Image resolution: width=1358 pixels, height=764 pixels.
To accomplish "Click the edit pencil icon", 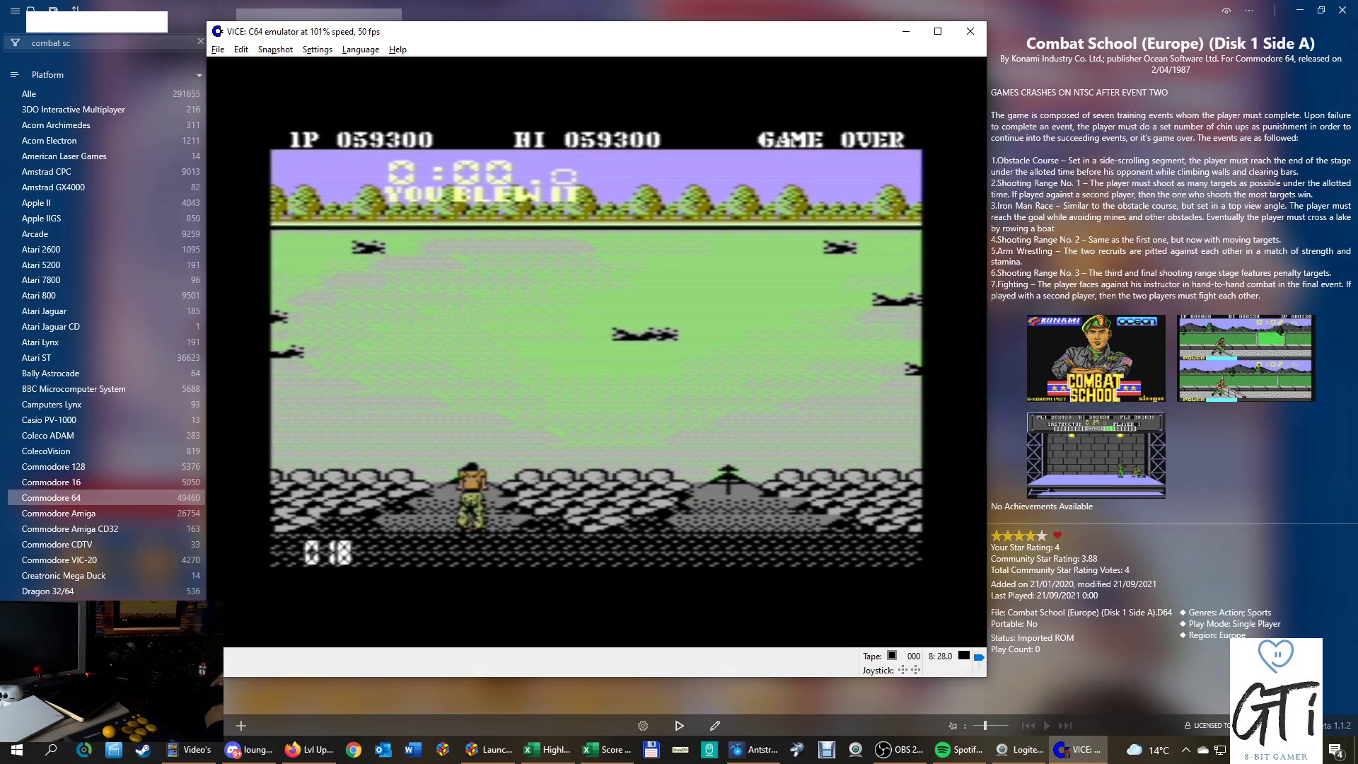I will click(x=715, y=726).
